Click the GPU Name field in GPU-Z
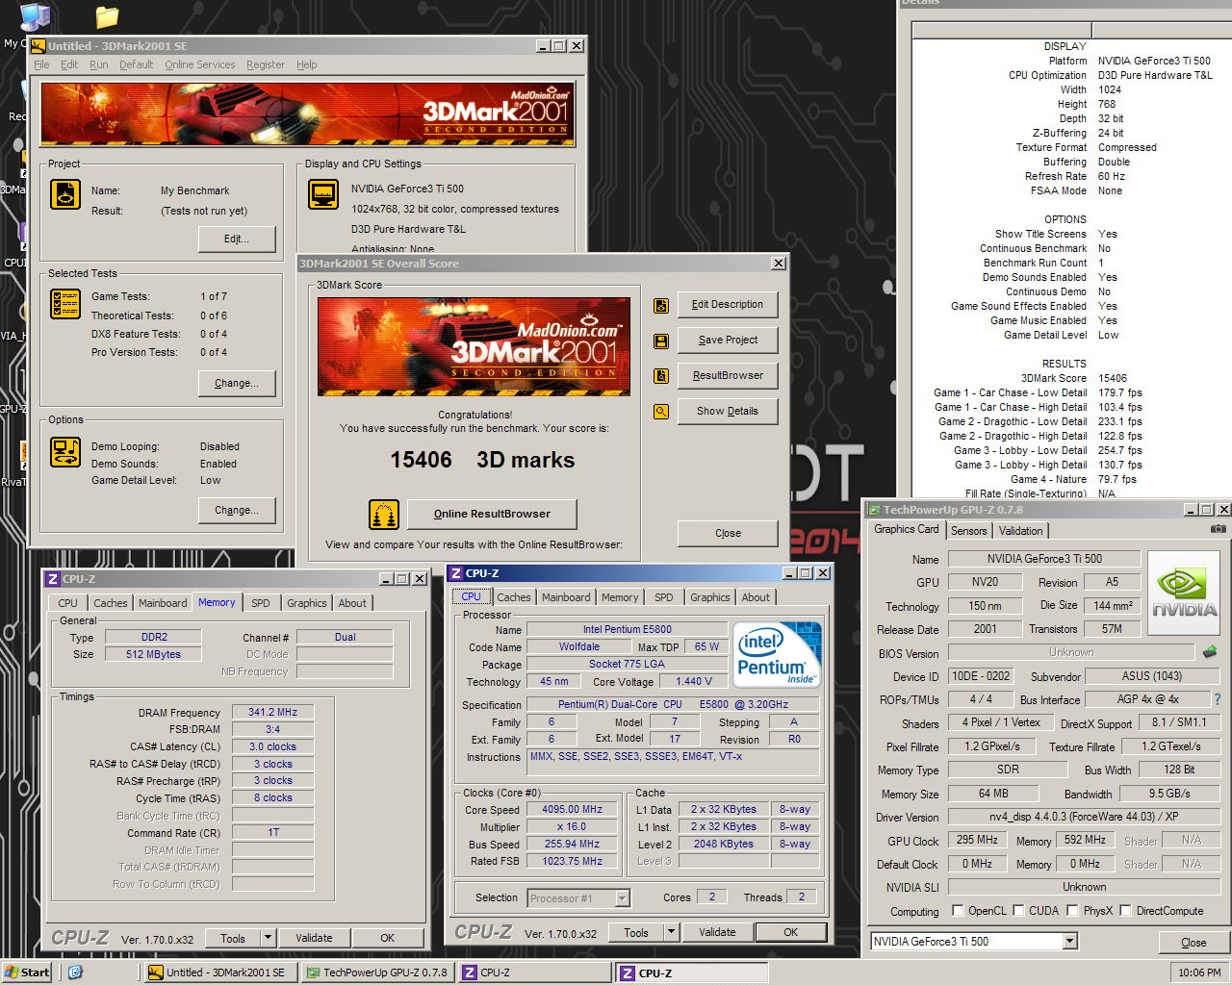 coord(1044,559)
